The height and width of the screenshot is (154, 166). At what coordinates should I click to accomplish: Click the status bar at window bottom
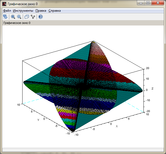pyautogui.click(x=83, y=150)
